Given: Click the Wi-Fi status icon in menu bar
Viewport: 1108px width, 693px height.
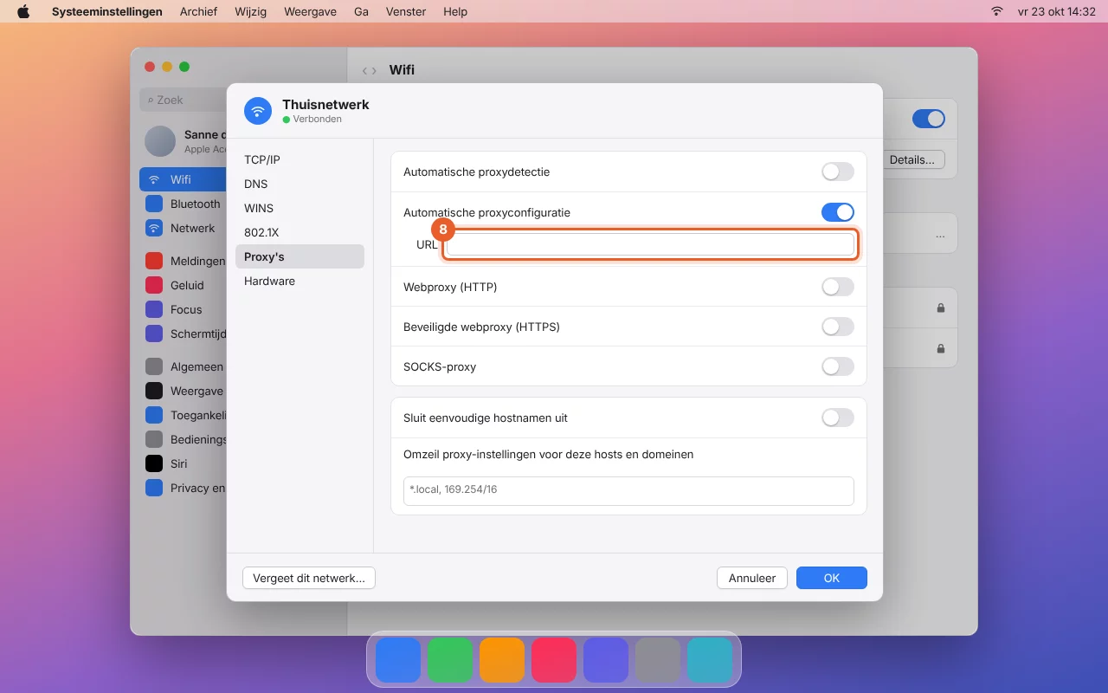Looking at the screenshot, I should point(997,11).
